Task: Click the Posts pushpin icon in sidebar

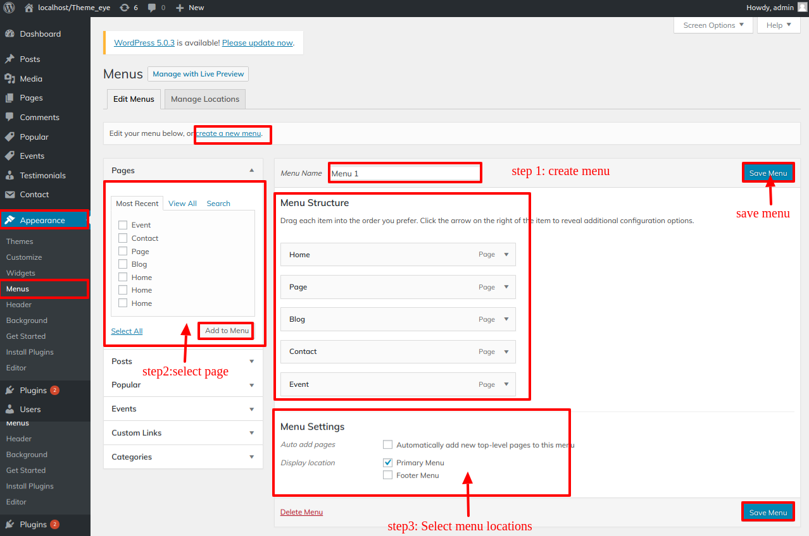Action: pos(9,59)
